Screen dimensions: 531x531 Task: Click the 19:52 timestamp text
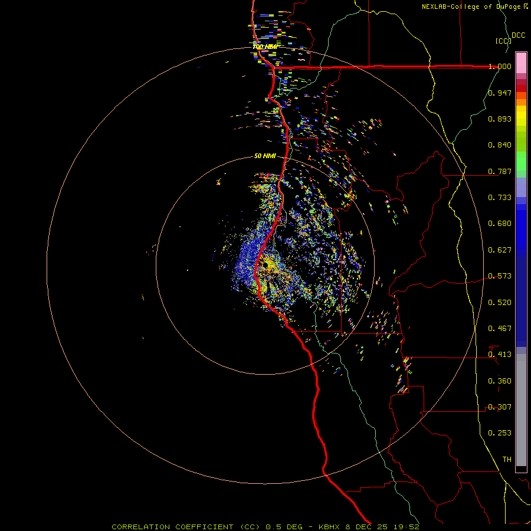407,527
